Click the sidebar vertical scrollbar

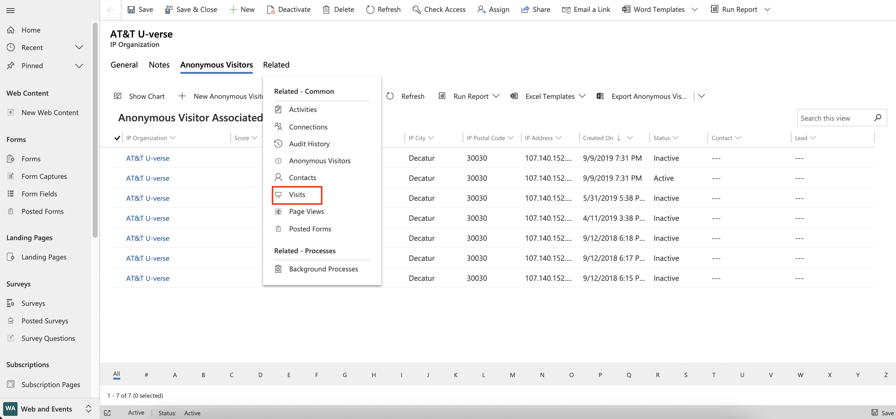click(95, 130)
